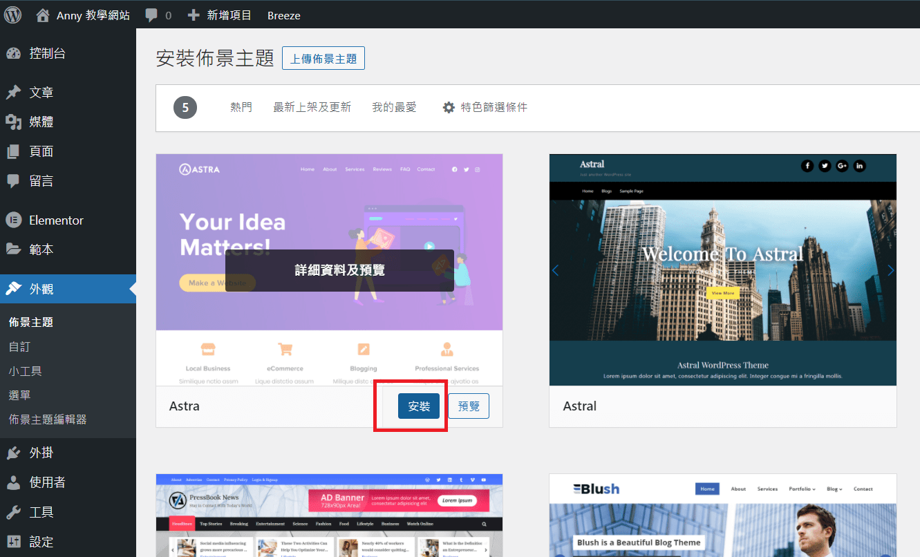Open the WordPress logo menu
The image size is (920, 557).
(x=13, y=15)
